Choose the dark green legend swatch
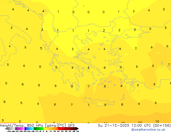The width and height of the screenshot is (171, 132). tap(35, 128)
